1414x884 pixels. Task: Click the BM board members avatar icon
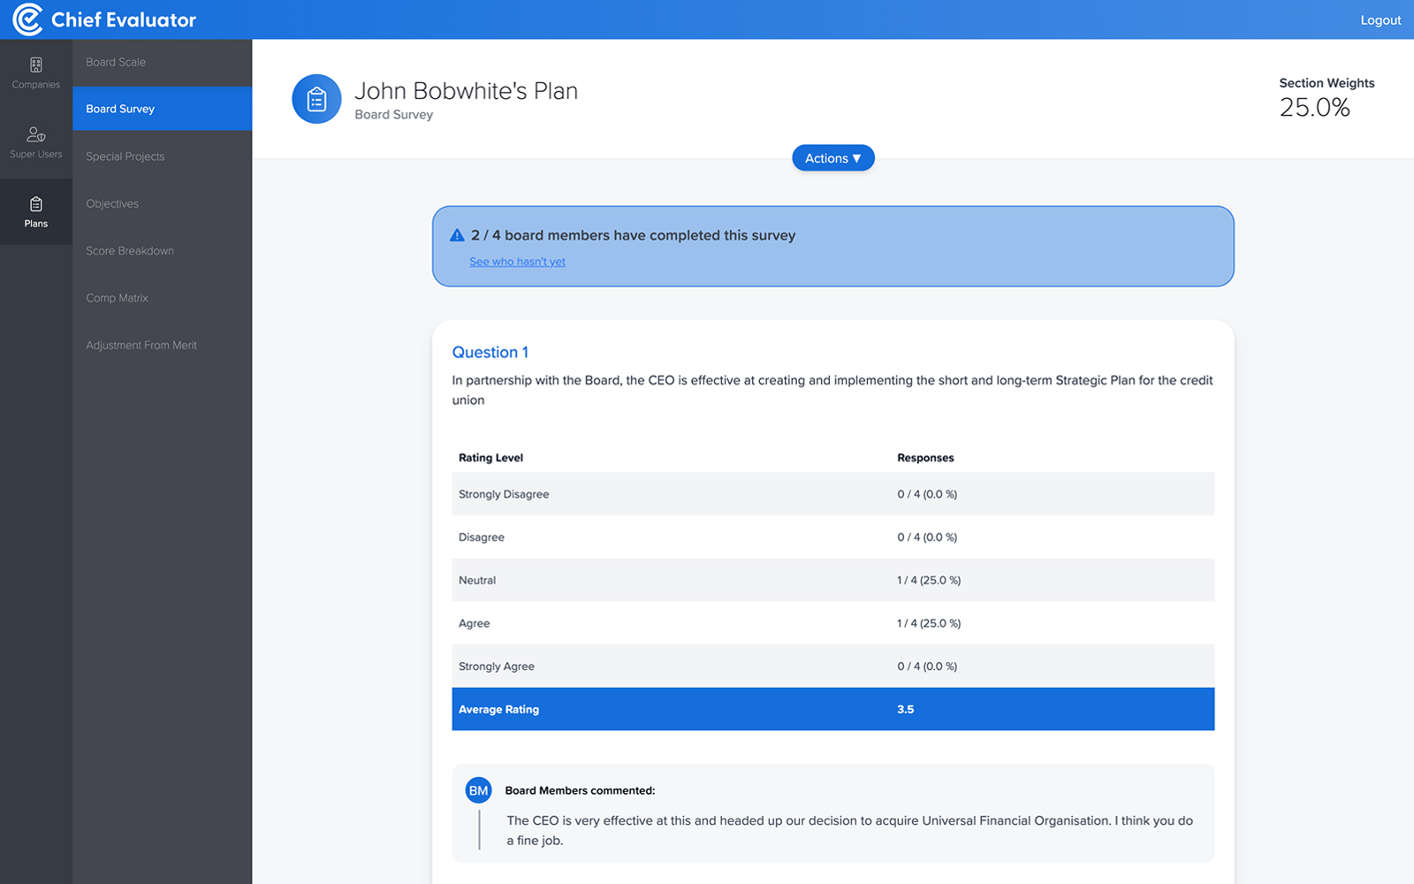click(478, 789)
